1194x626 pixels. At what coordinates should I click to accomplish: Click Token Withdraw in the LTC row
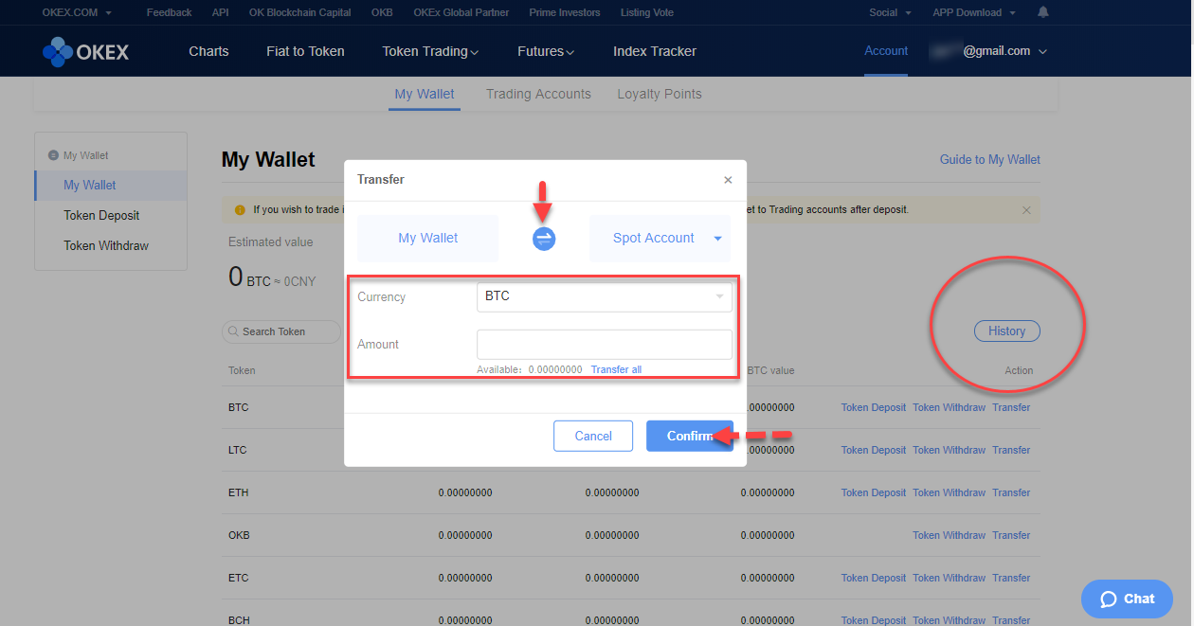tap(949, 451)
